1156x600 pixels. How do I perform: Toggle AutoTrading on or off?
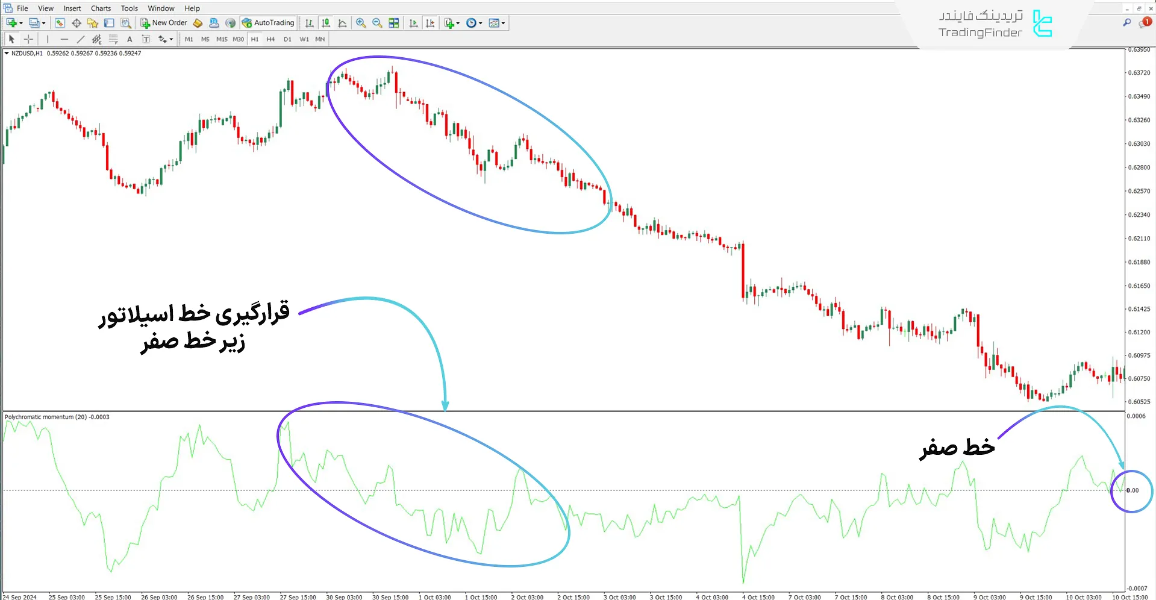pyautogui.click(x=268, y=23)
